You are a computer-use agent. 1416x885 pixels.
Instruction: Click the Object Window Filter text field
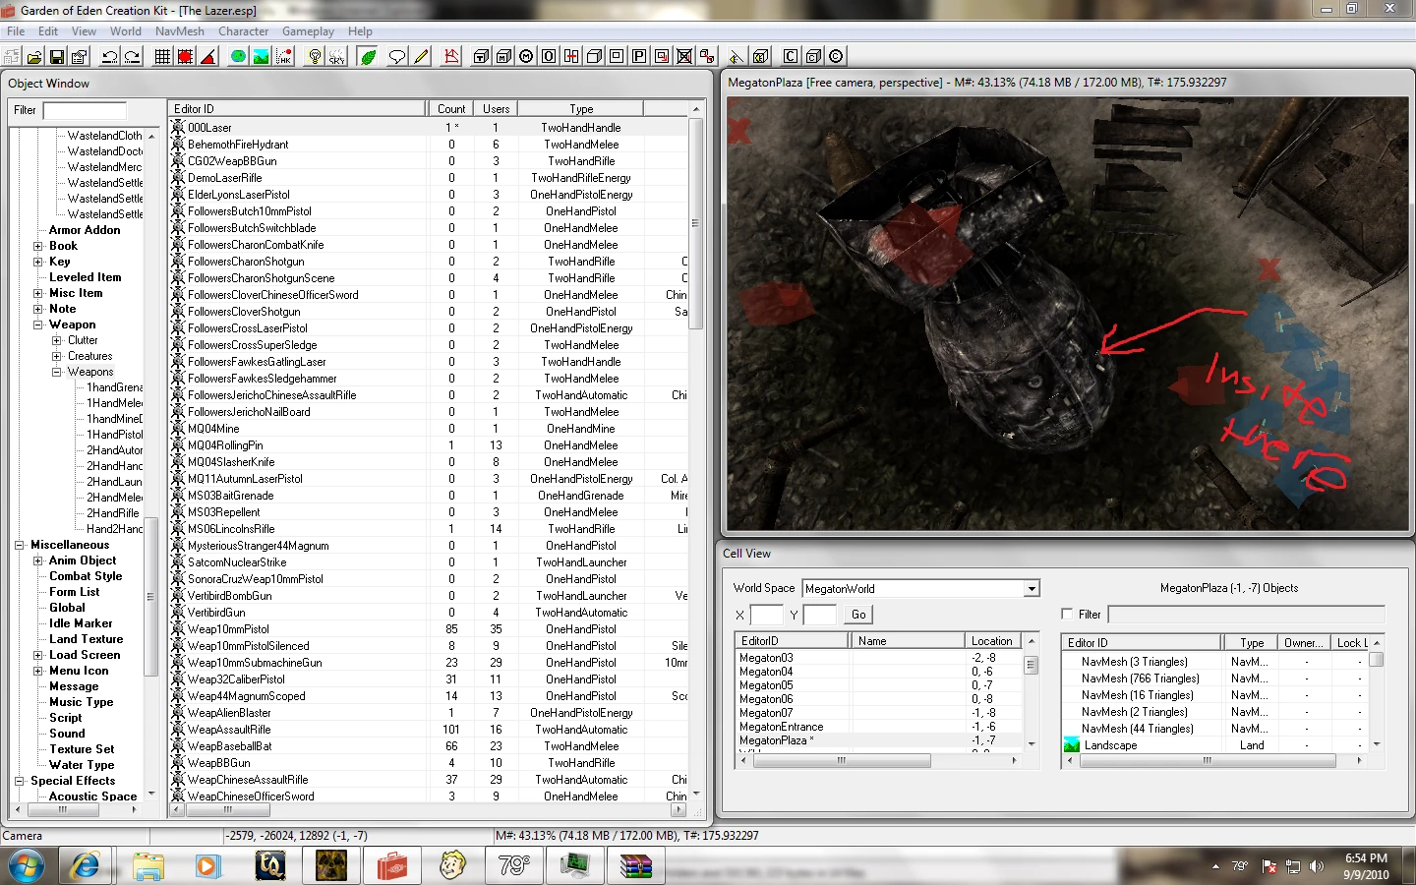[85, 110]
